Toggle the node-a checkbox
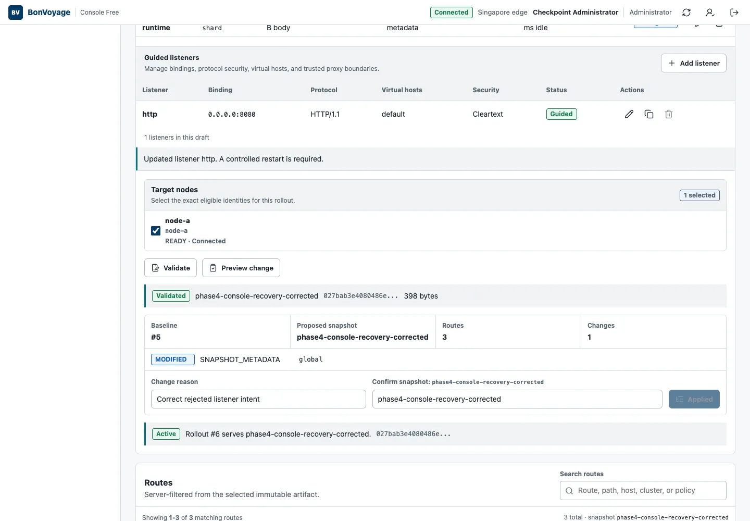Screen dimensions: 750x521 (156, 231)
